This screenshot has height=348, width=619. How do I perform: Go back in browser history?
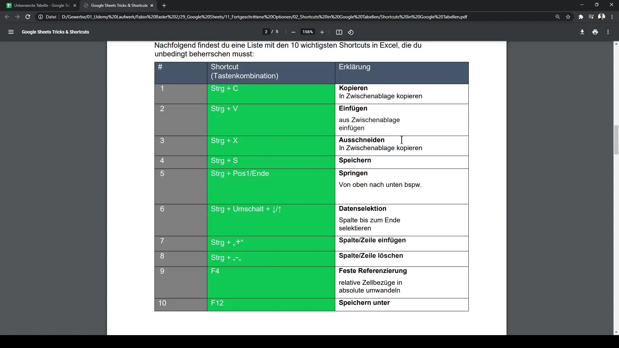(7, 17)
